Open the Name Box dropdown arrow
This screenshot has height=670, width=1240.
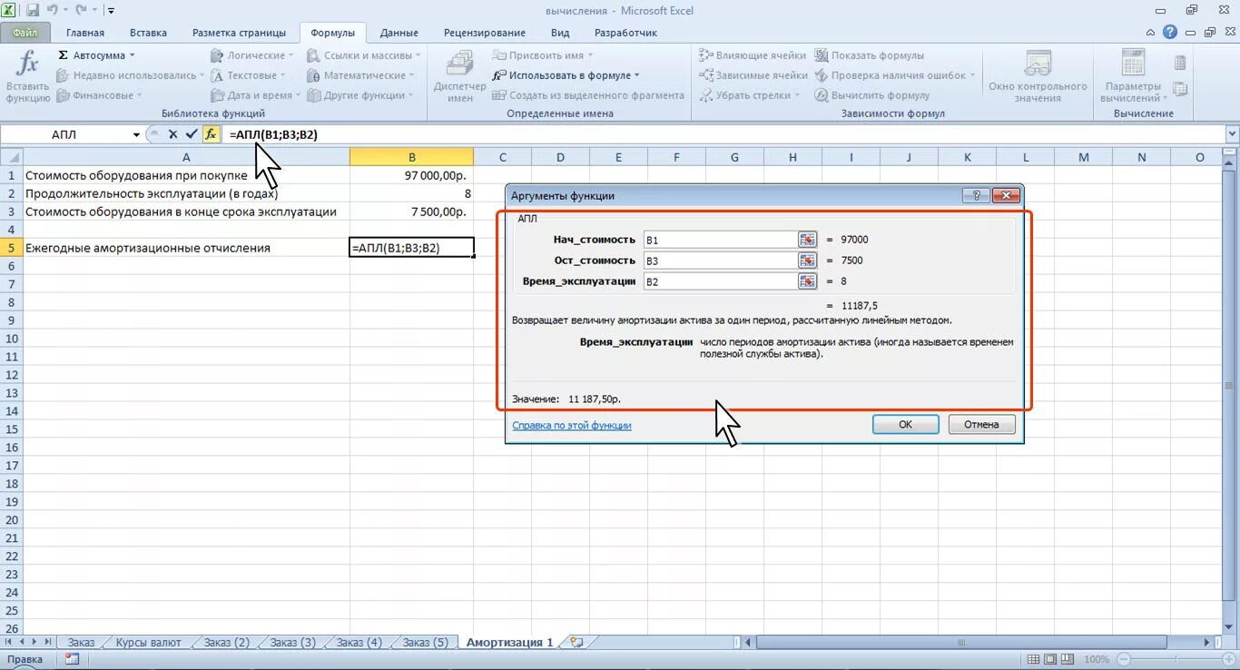(x=136, y=134)
